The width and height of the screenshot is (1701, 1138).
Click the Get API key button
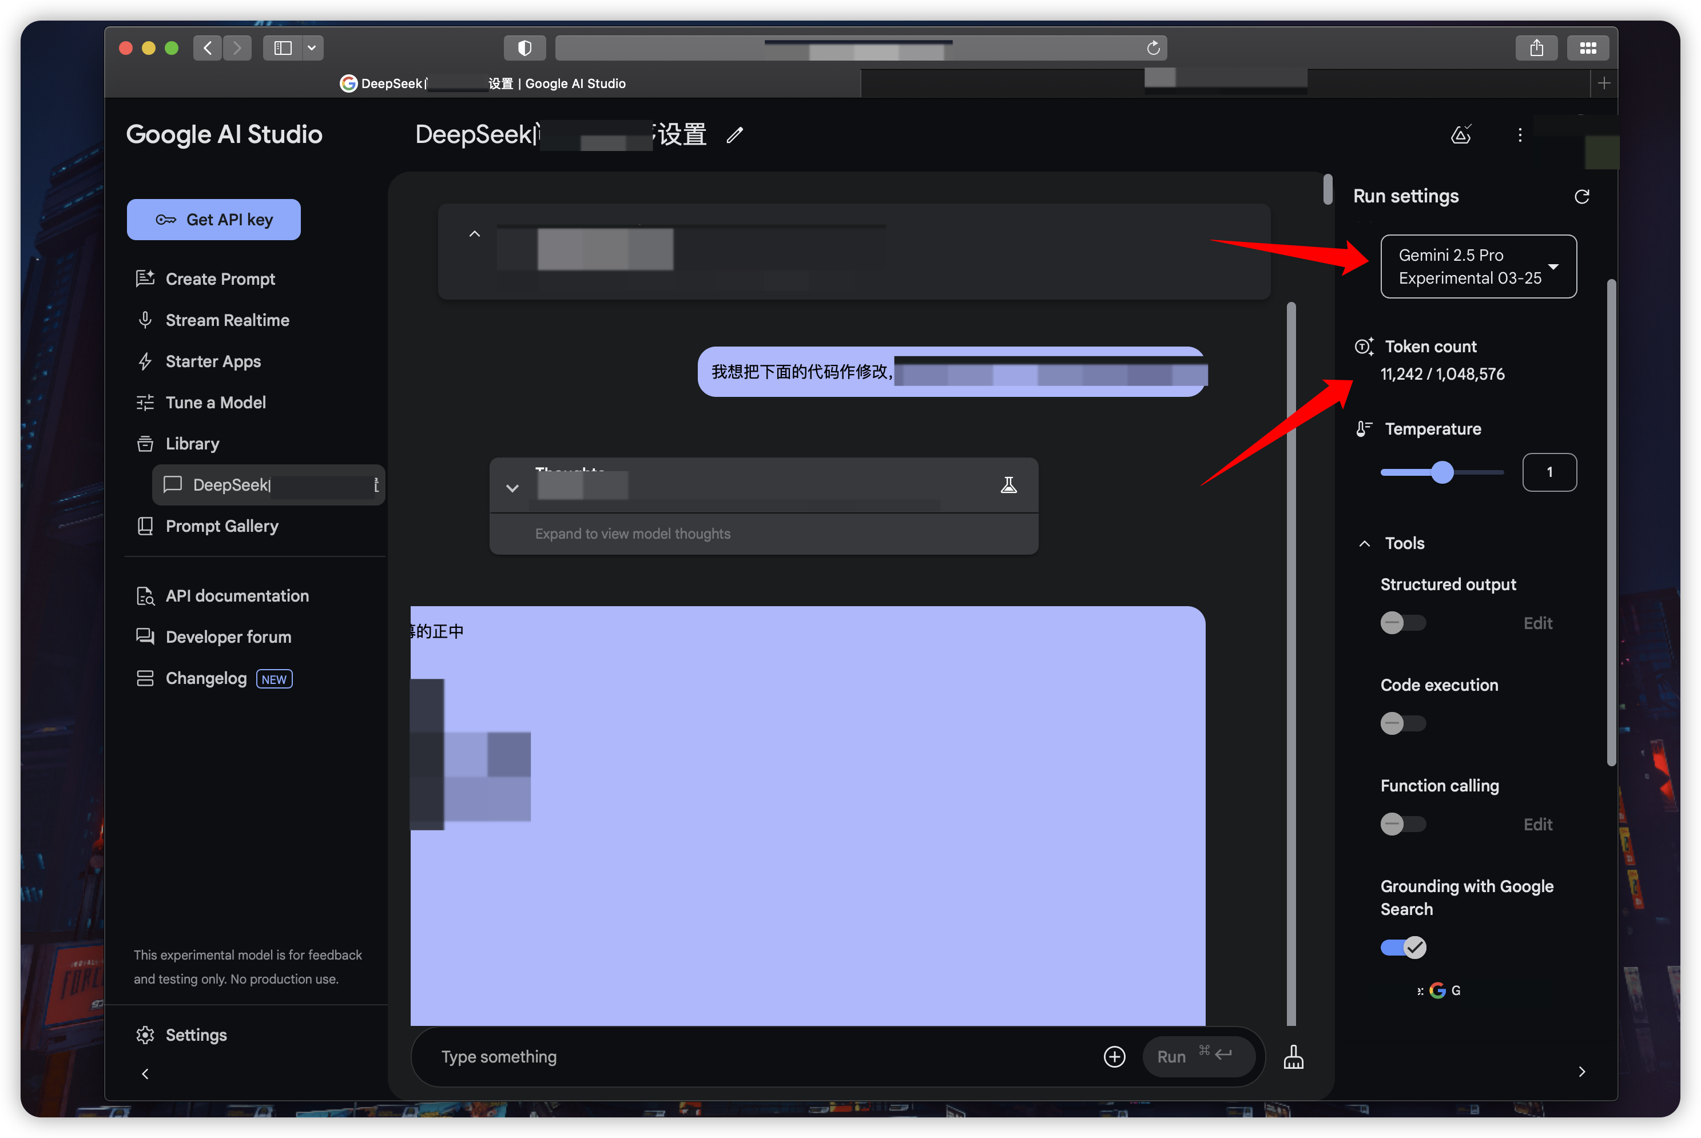(213, 220)
